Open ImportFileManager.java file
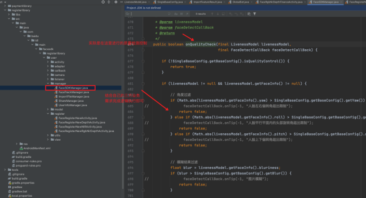This screenshot has height=198, width=366. point(72,96)
